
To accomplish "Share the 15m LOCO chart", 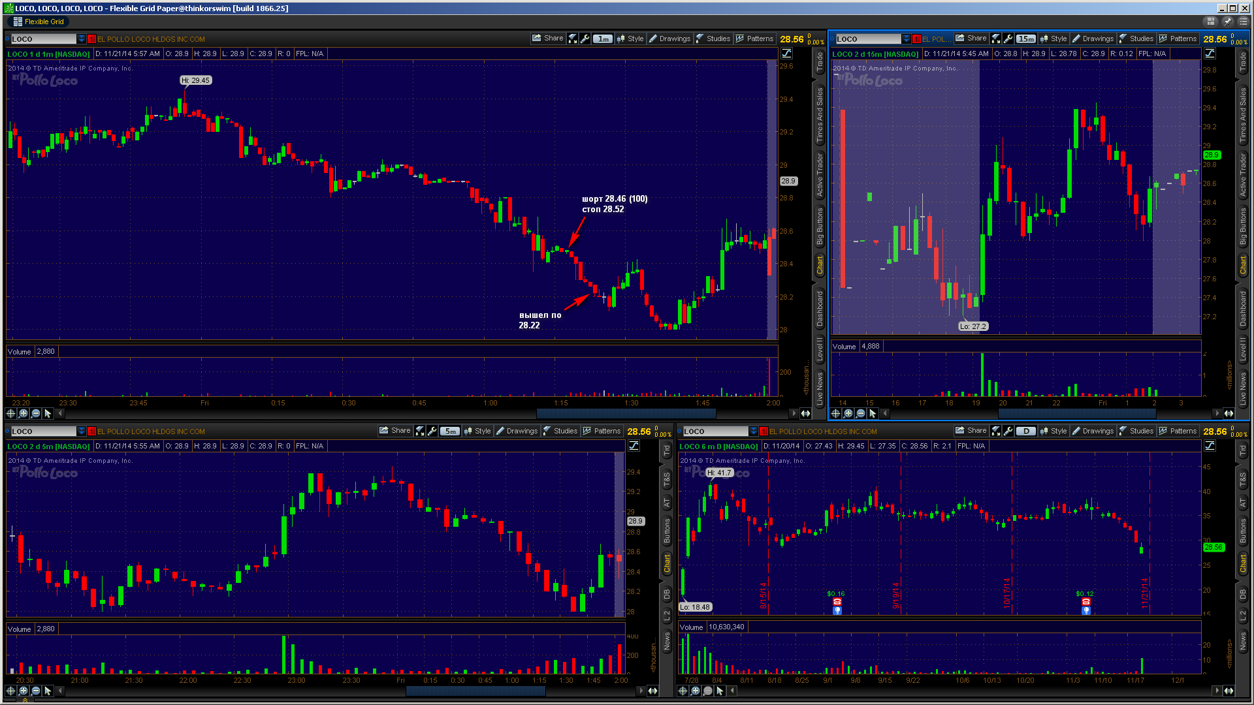I will click(971, 39).
